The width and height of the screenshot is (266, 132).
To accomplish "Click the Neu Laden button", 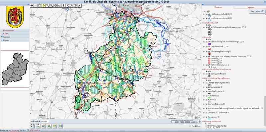I will pos(257,11).
